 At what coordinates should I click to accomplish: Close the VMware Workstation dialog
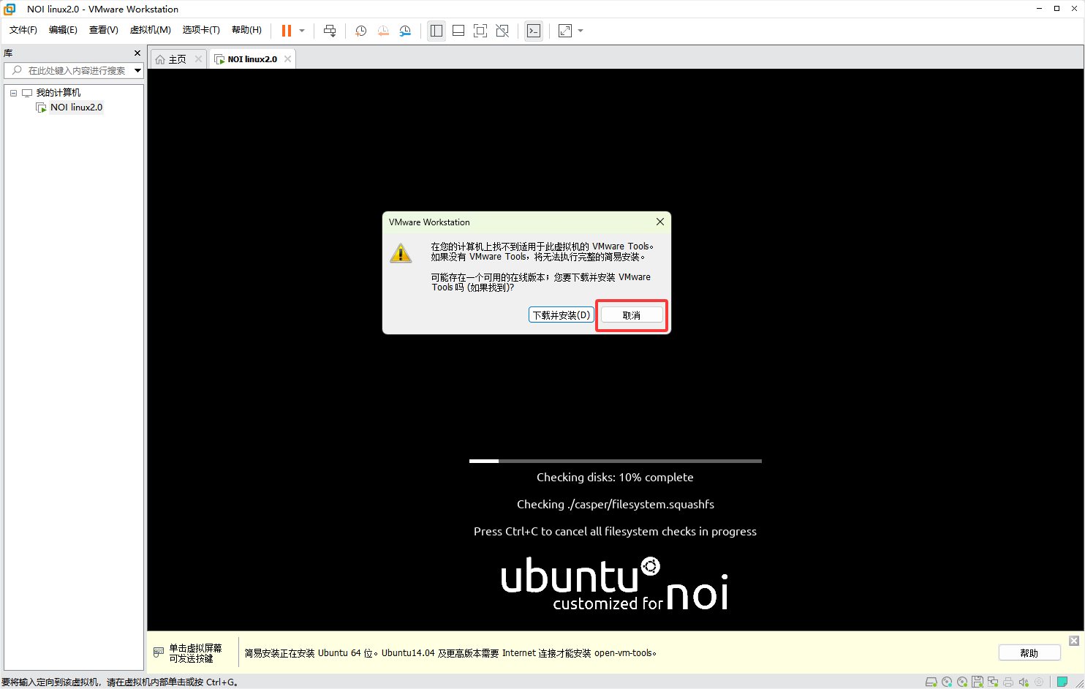point(660,222)
